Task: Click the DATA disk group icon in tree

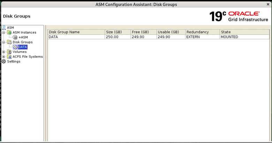Action: pyautogui.click(x=15, y=47)
